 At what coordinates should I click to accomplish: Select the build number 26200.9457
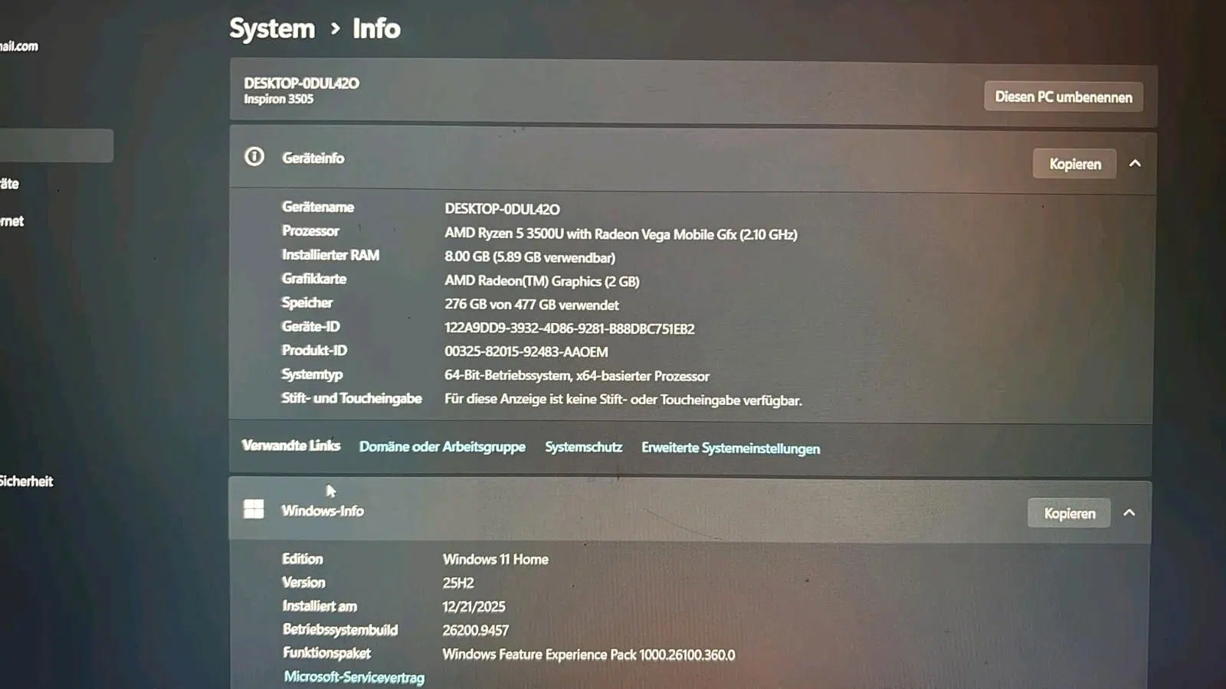tap(475, 631)
